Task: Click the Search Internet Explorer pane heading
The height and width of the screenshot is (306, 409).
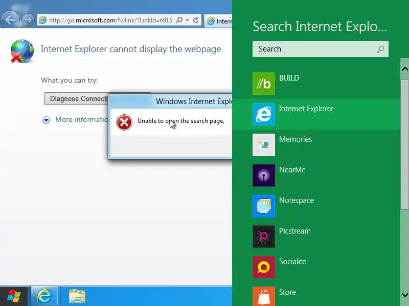Action: (x=320, y=27)
